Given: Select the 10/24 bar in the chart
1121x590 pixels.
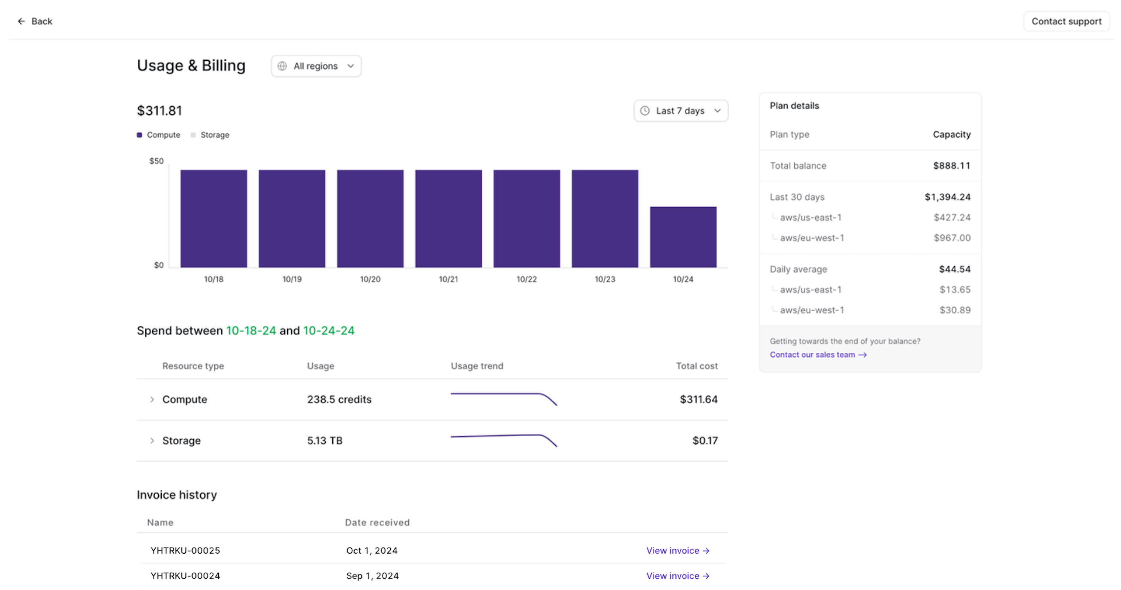Looking at the screenshot, I should (683, 237).
